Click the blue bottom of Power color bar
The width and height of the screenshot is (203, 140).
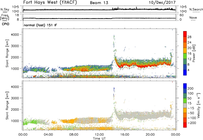(x=185, y=73)
